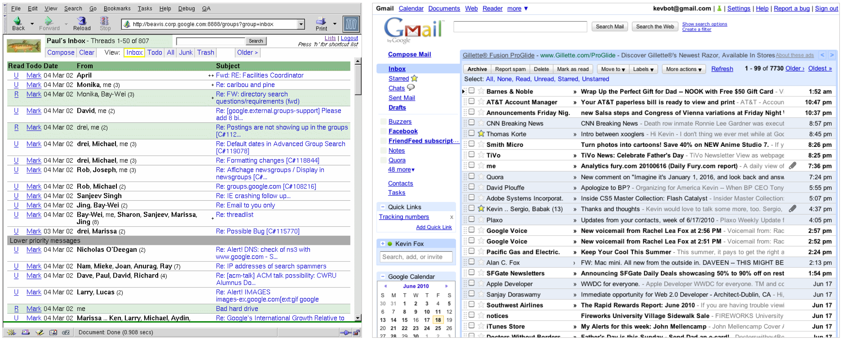Open the Bookmarks menu

point(117,9)
